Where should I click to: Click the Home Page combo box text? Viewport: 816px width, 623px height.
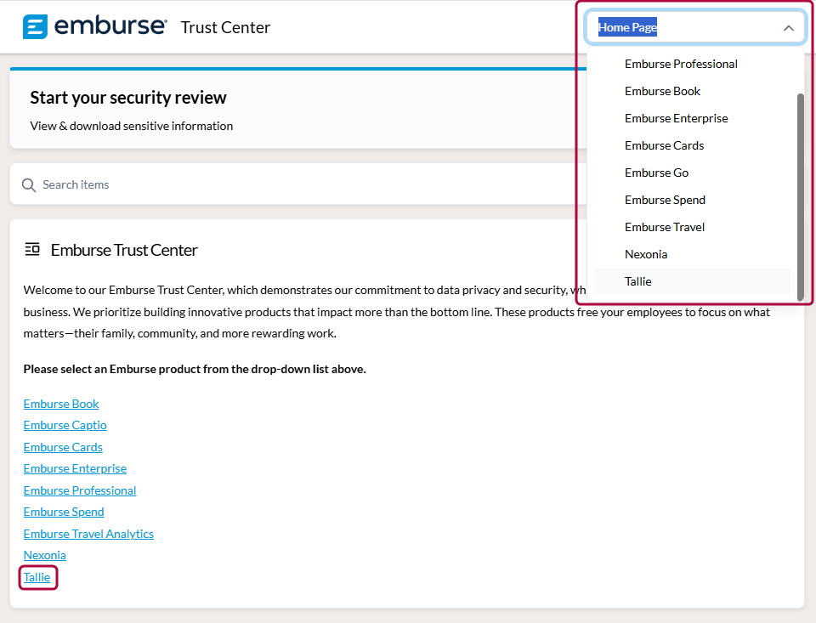pos(627,27)
